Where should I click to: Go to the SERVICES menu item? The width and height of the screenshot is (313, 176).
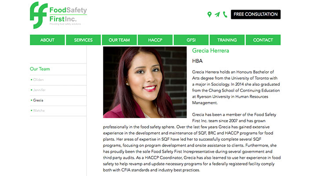[83, 40]
